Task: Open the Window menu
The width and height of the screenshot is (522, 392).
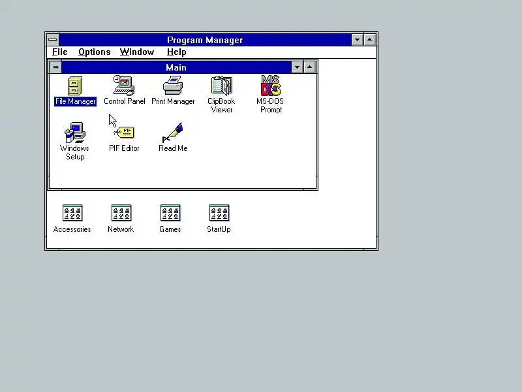Action: [x=137, y=52]
